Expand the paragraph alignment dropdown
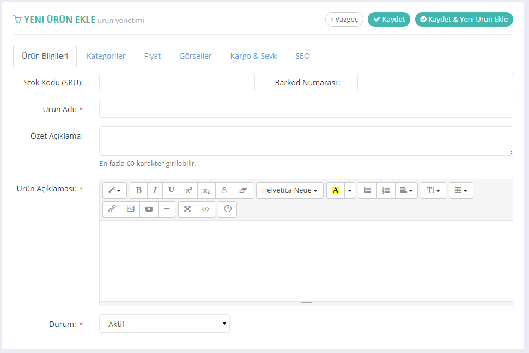The height and width of the screenshot is (353, 529). [406, 190]
